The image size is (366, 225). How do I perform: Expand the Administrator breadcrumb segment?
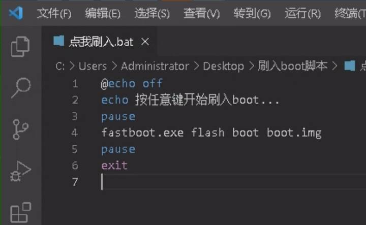point(155,66)
